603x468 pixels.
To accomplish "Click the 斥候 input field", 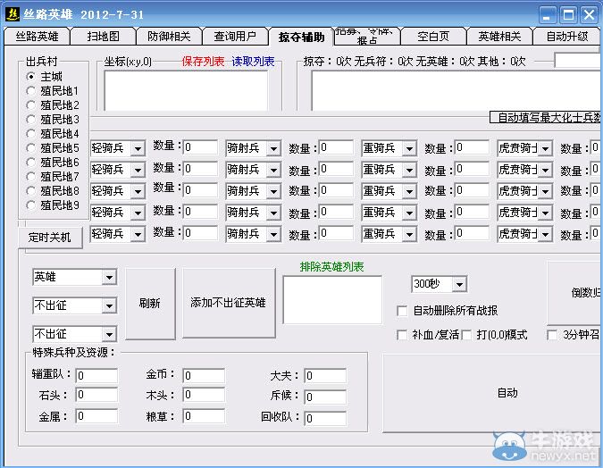I will 325,397.
